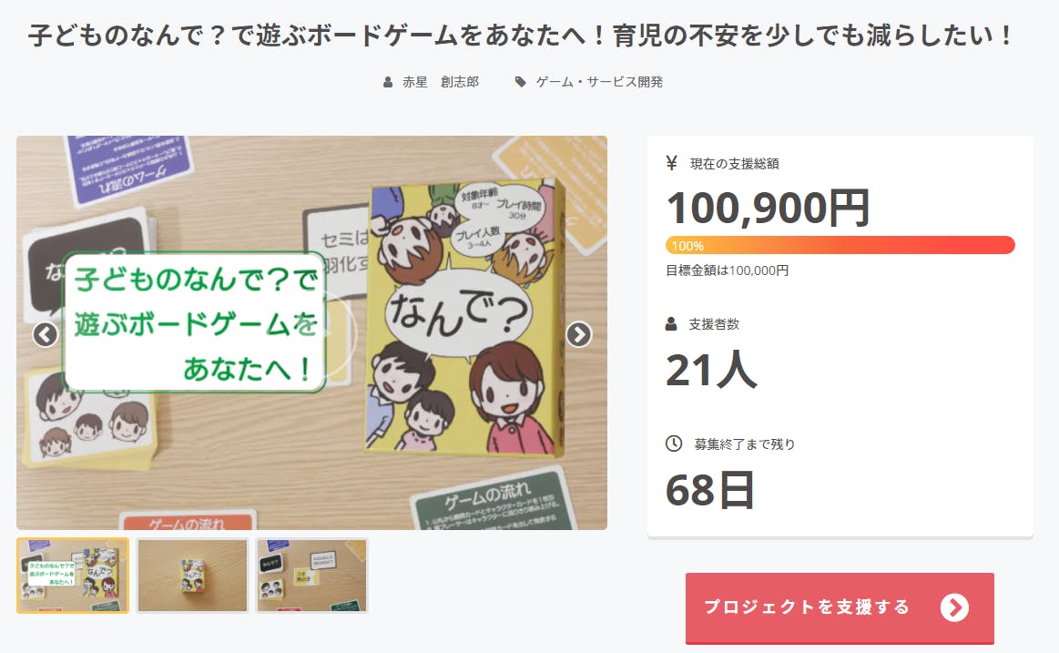Select the second thumbnail showing the box alone
The height and width of the screenshot is (653, 1059).
click(192, 576)
